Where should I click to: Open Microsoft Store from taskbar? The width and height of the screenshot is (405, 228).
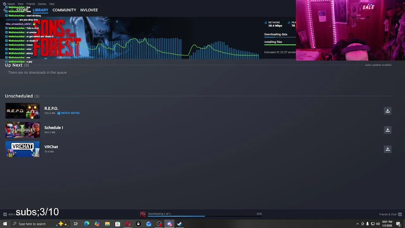117,224
